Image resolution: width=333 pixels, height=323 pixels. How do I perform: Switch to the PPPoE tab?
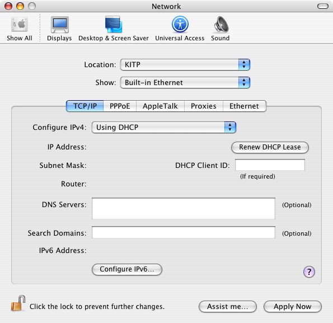[120, 106]
